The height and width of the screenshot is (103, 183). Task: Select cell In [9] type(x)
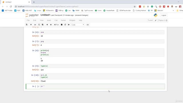[102, 66]
